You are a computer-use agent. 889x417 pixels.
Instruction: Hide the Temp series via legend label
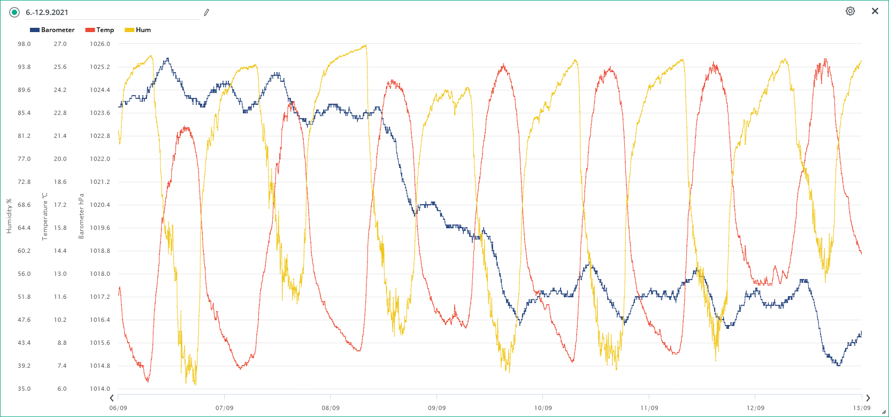coord(105,30)
